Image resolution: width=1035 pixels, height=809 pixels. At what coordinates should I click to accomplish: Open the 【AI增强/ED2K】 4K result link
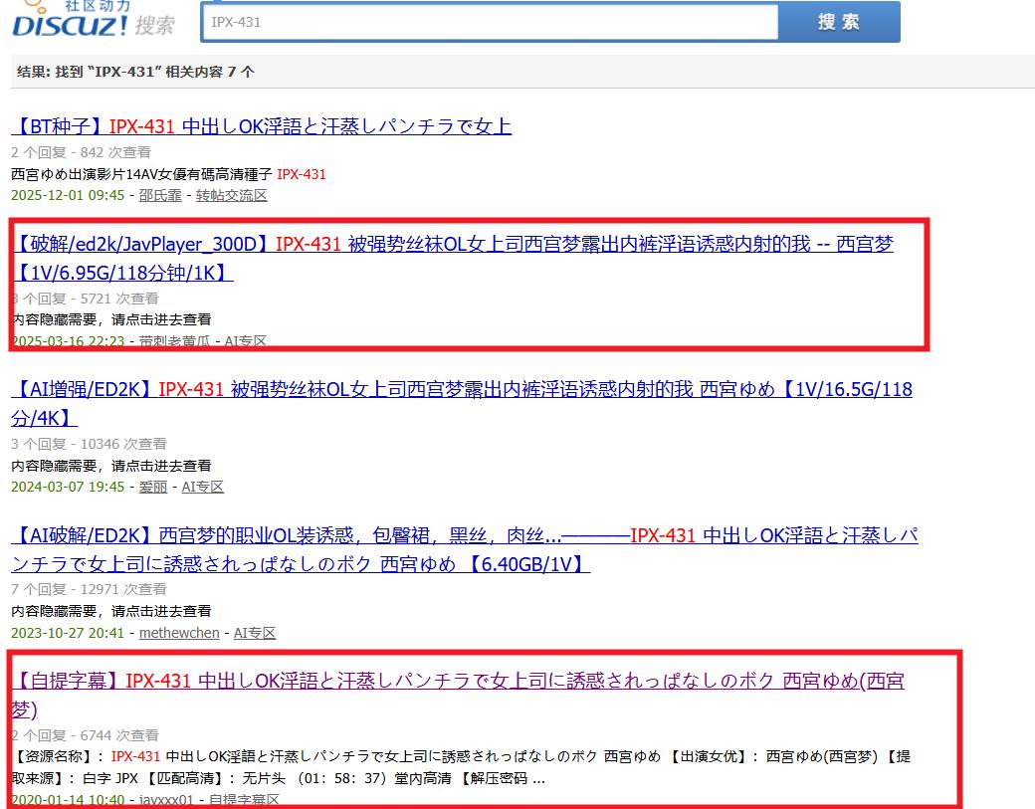[x=462, y=403]
